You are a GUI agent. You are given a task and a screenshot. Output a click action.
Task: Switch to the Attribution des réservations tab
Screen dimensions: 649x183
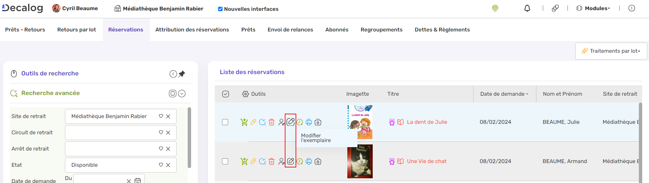coord(192,30)
